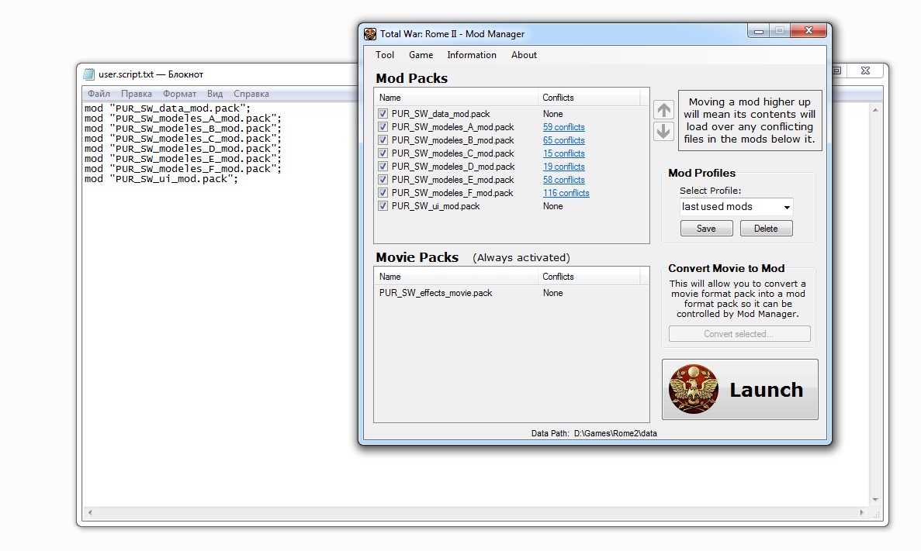This screenshot has height=551, width=921.
Task: Select PUR_SW_effects_movie.pack in Movie Packs
Action: (435, 293)
